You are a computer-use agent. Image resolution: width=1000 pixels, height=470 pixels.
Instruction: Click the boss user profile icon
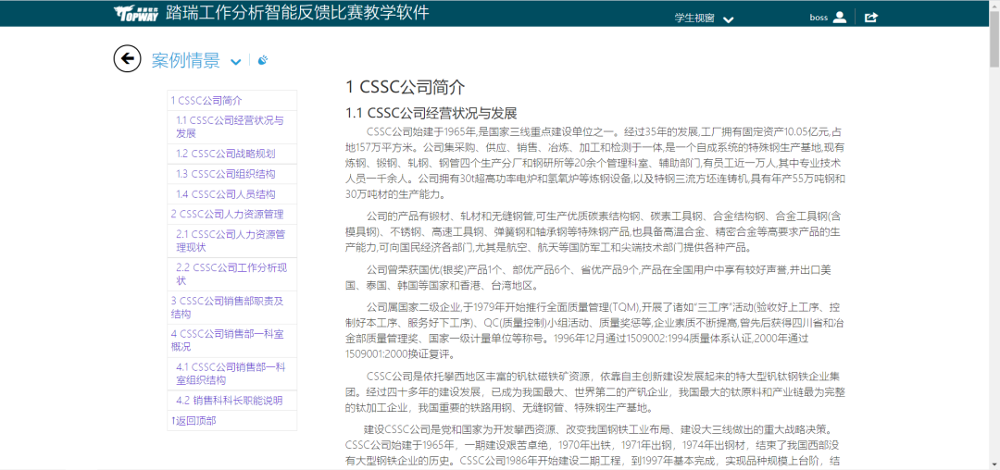pos(840,17)
